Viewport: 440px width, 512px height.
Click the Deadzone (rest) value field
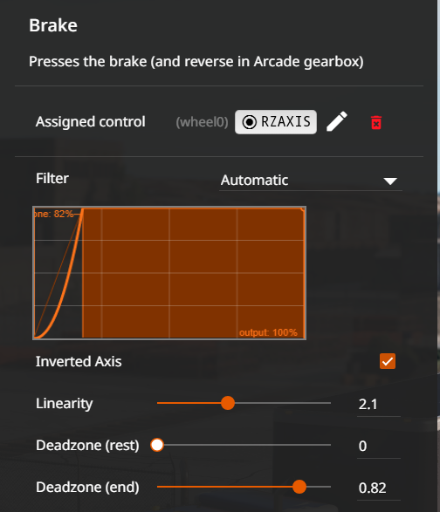pyautogui.click(x=379, y=447)
